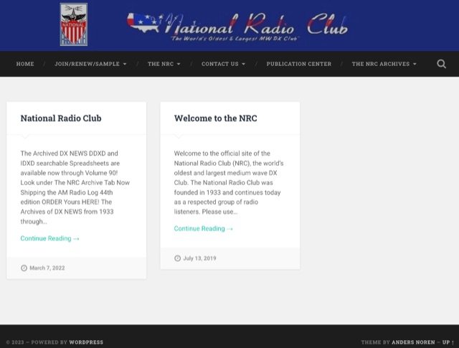This screenshot has height=348, width=459.
Task: Continue Reading the National Radio Club post
Action: [x=49, y=238]
